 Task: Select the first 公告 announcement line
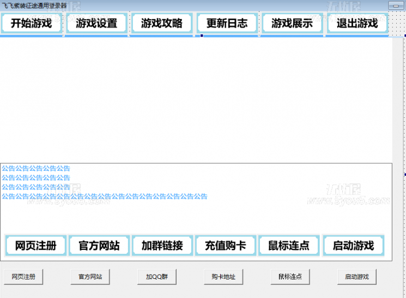click(x=36, y=169)
